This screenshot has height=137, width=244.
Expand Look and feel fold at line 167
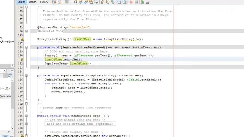click(x=26, y=124)
